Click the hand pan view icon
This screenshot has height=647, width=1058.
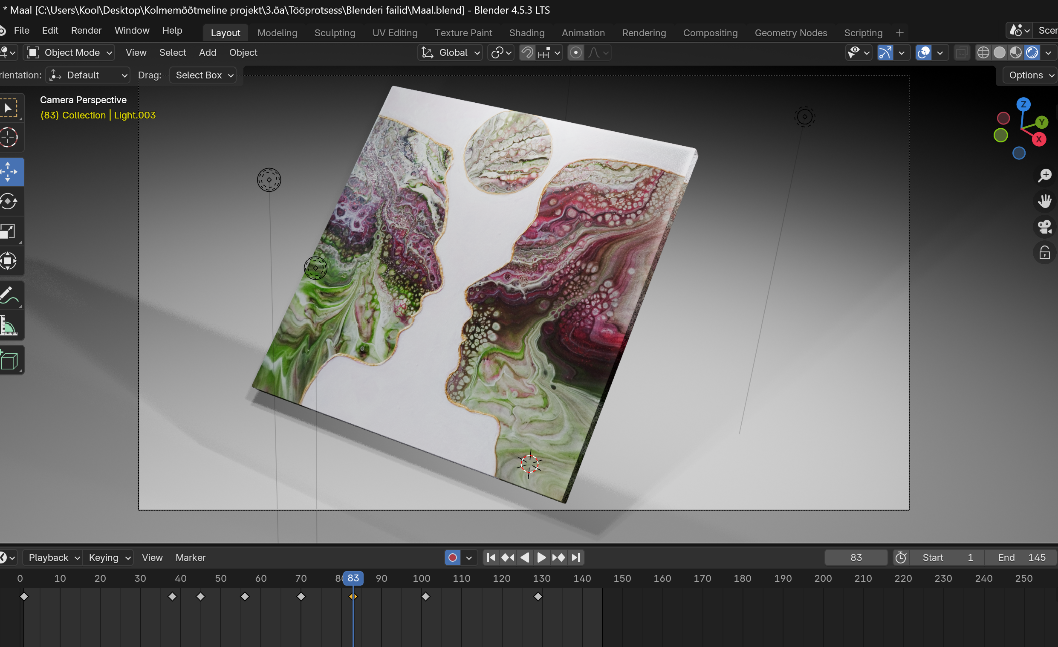(1044, 201)
